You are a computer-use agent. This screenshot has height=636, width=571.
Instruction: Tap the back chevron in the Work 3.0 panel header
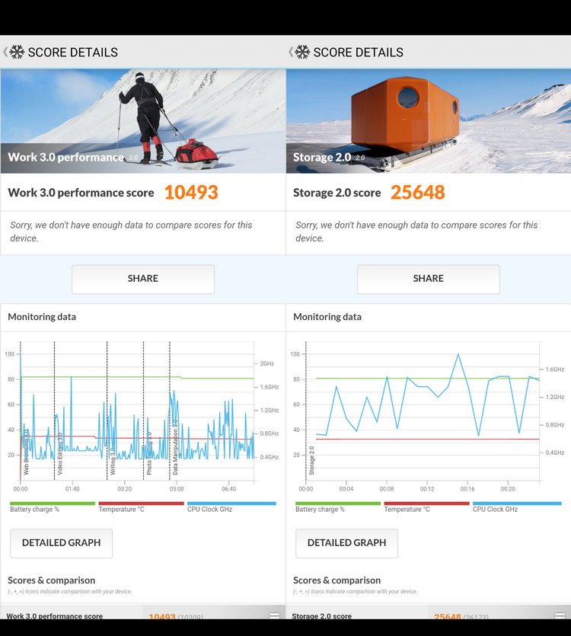5,52
